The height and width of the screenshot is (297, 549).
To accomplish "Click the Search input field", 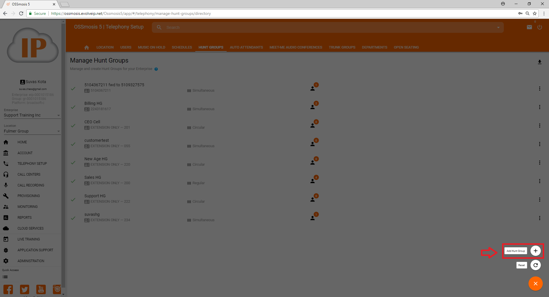I will [326, 27].
